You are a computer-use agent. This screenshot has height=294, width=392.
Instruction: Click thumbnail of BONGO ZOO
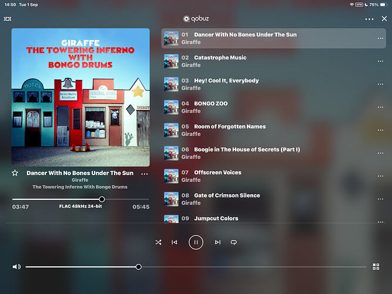point(171,107)
